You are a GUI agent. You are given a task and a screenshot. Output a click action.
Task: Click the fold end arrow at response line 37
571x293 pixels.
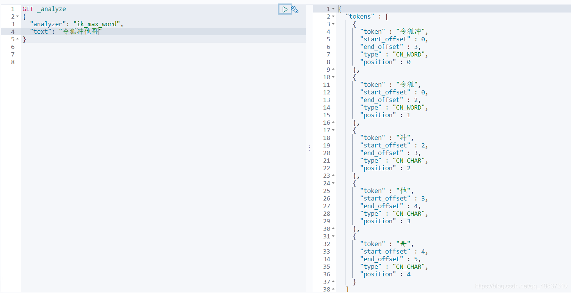point(333,282)
